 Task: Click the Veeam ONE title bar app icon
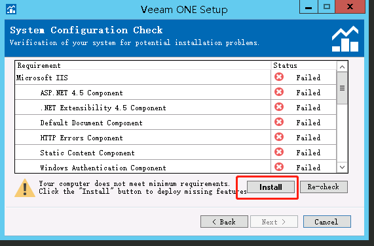pyautogui.click(x=11, y=9)
